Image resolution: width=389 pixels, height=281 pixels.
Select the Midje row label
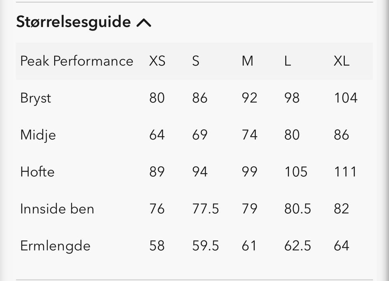[x=38, y=135]
